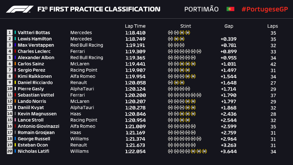Click the Portugal flag icon

230,9
